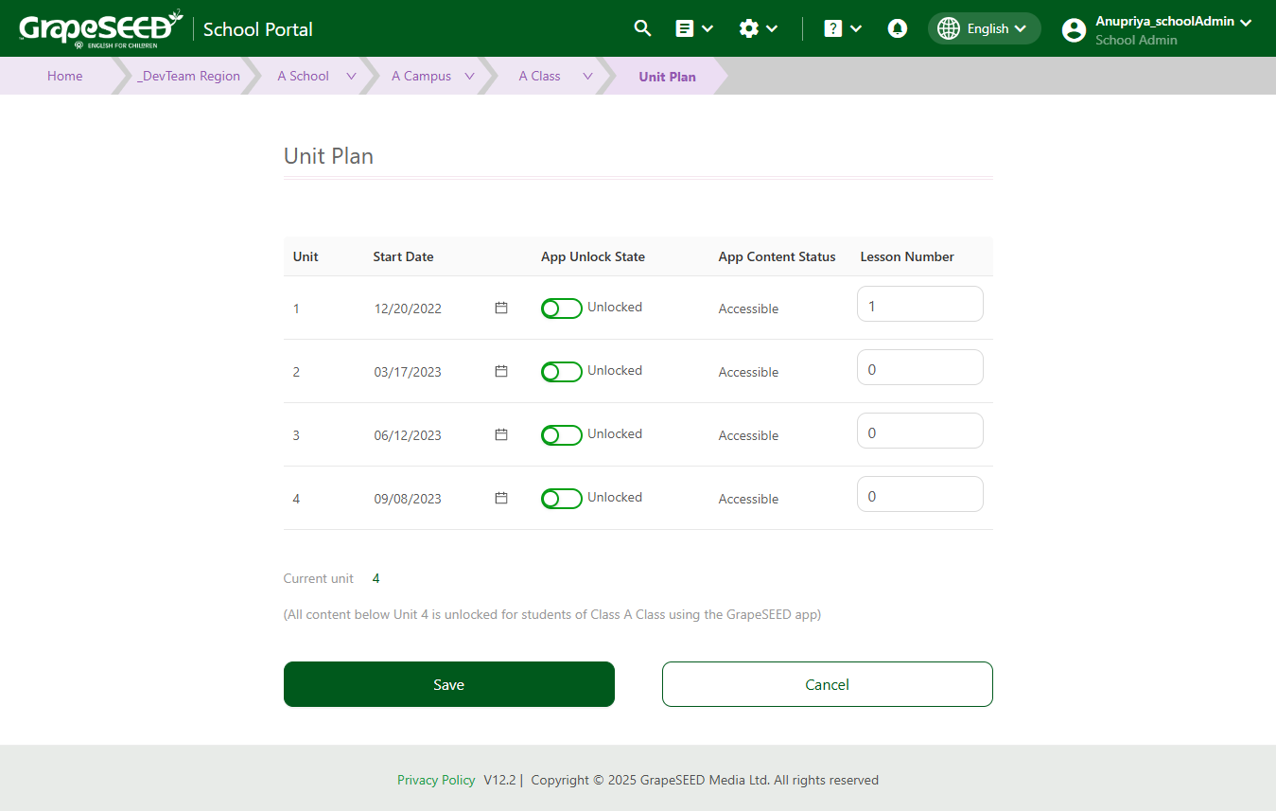Viewport: 1276px width, 811px height.
Task: Open the search magnifier icon
Action: [x=642, y=28]
